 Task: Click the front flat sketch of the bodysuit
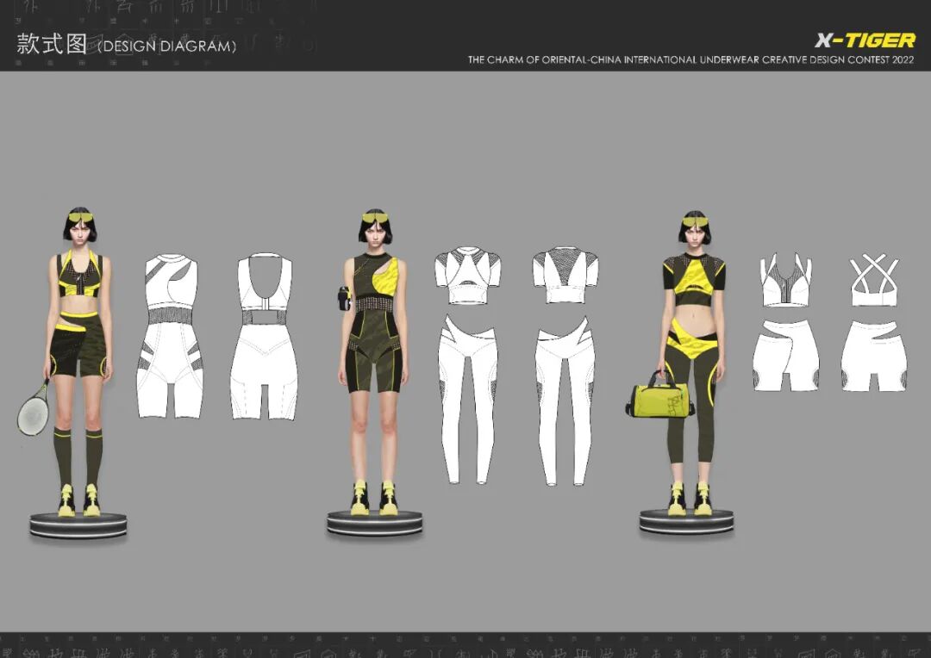tap(171, 336)
